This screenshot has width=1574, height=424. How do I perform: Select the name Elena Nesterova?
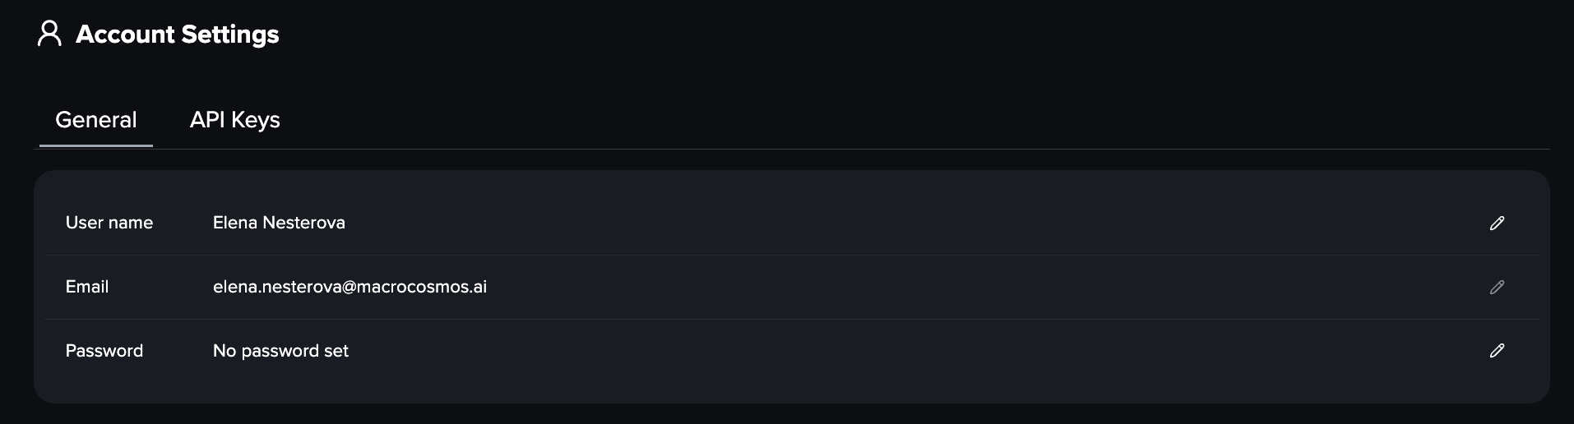(279, 223)
